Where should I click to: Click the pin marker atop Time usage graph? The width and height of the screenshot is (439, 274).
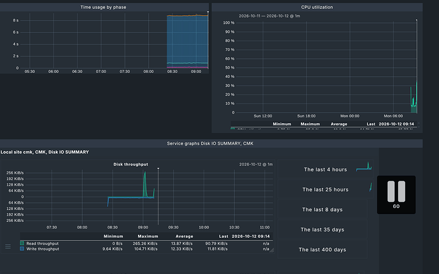click(208, 12)
